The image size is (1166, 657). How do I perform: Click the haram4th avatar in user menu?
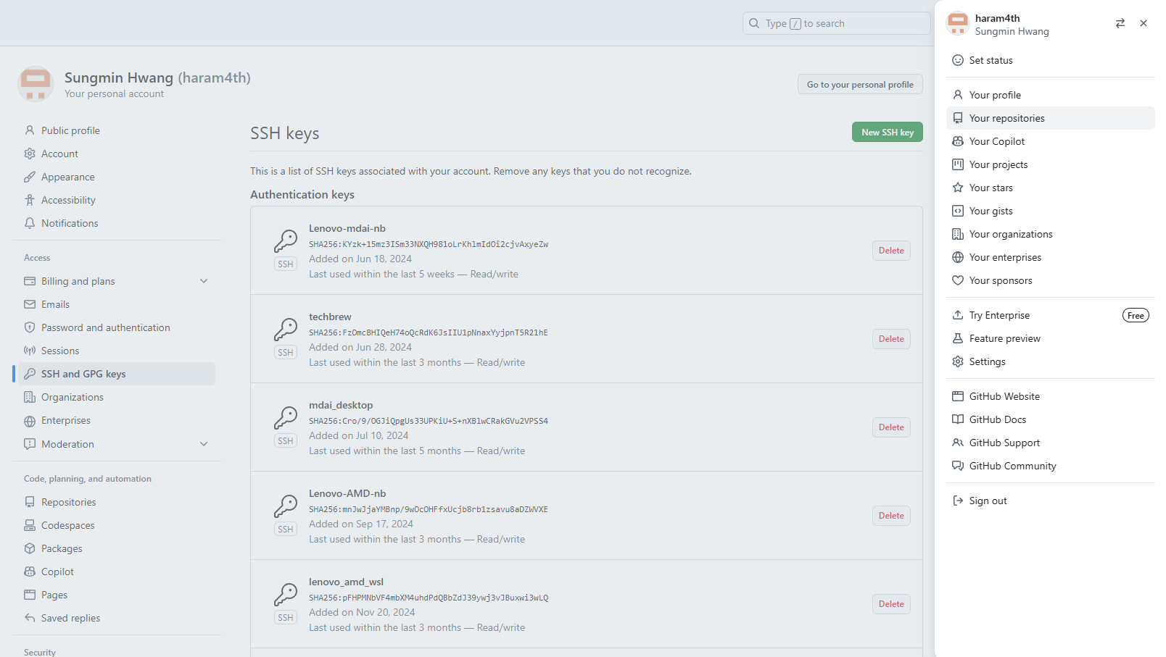[x=958, y=23]
